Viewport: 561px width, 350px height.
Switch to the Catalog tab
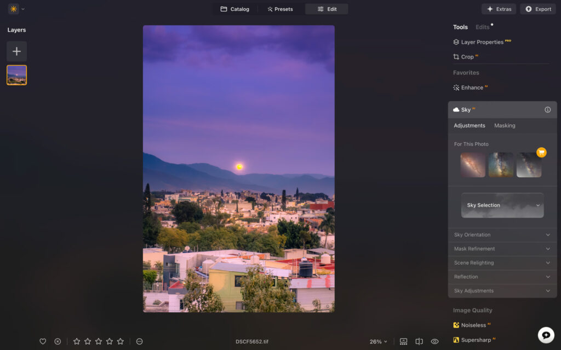point(235,9)
